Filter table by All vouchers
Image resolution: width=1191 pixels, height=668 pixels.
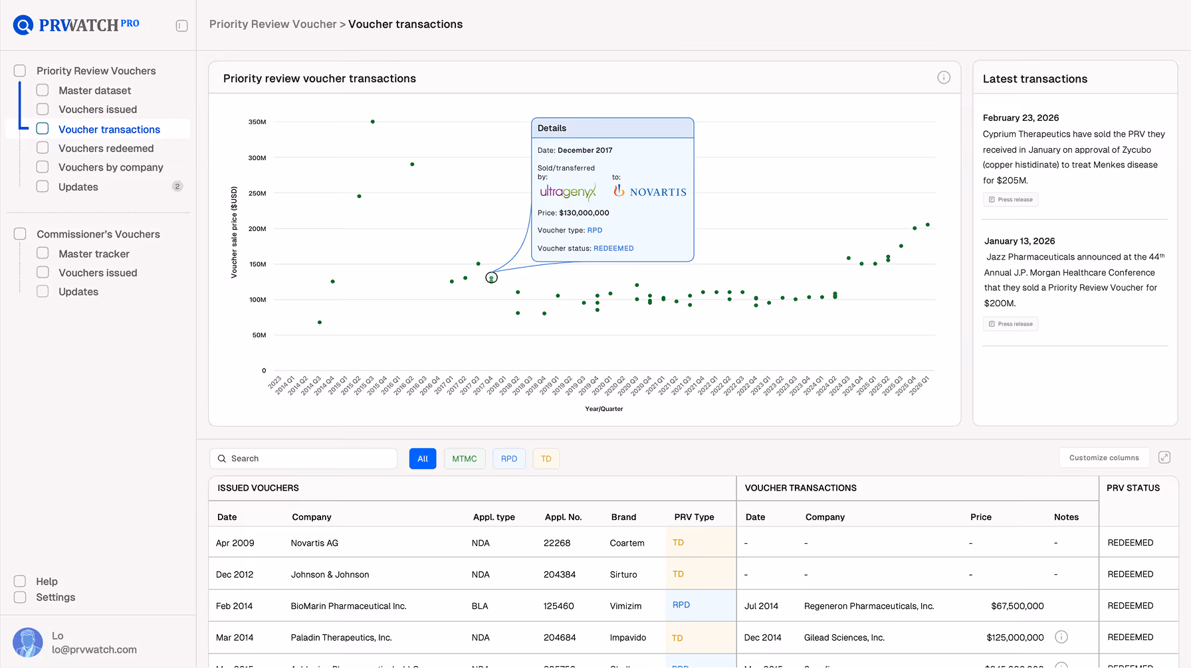(x=423, y=459)
